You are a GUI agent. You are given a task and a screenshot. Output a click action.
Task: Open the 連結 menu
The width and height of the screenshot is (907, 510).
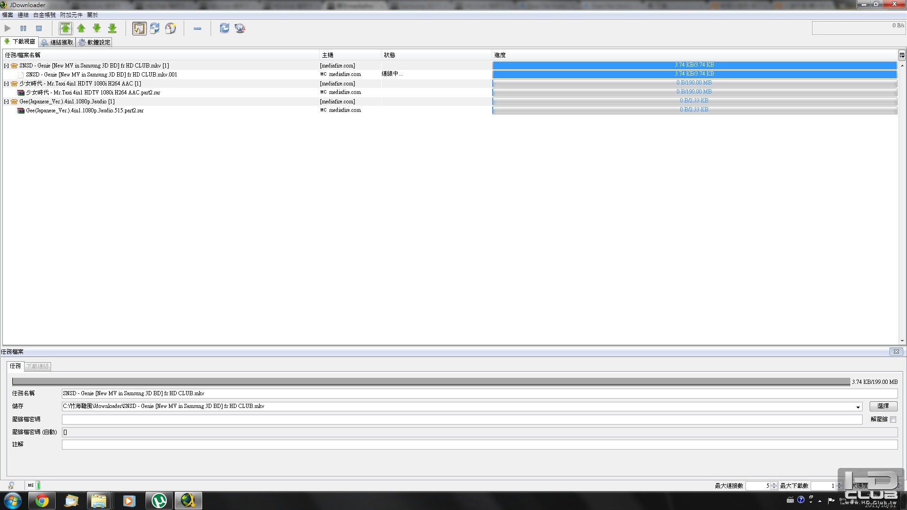23,15
